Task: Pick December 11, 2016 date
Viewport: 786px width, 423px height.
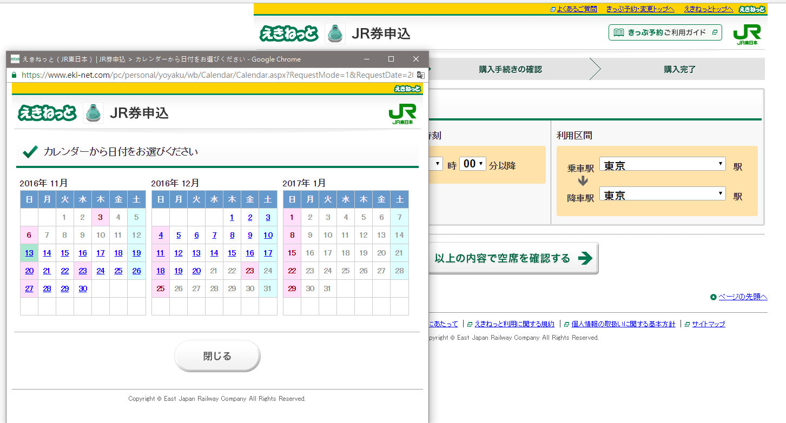Action: click(161, 253)
